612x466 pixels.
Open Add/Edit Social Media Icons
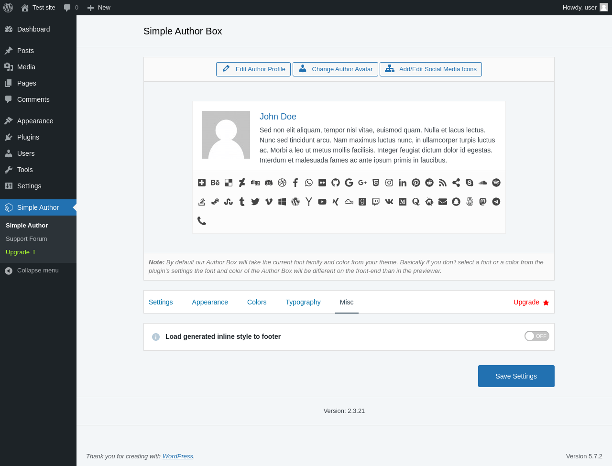click(x=431, y=69)
